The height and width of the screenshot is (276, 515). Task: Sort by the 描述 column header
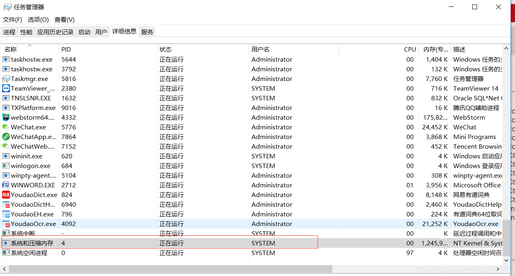click(x=477, y=49)
